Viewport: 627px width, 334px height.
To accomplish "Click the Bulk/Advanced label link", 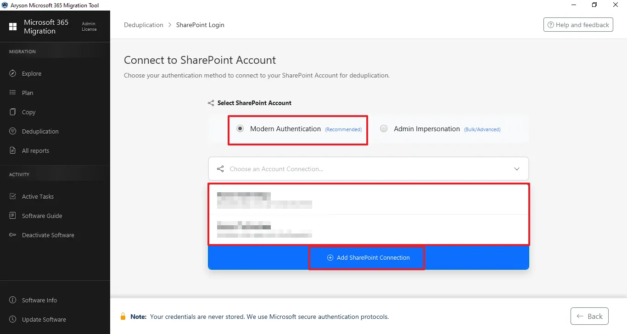I will click(482, 129).
